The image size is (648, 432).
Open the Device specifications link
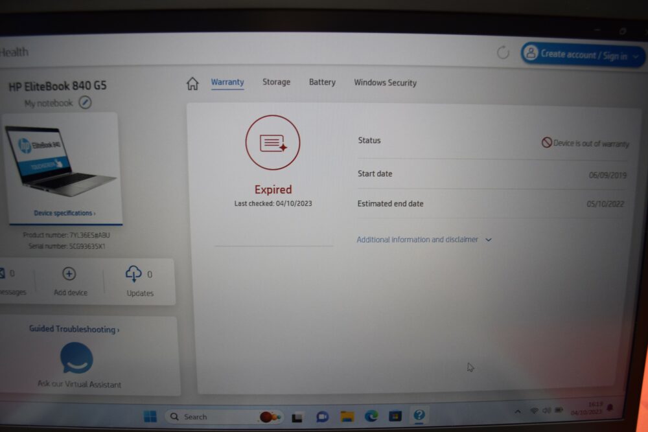tap(64, 213)
